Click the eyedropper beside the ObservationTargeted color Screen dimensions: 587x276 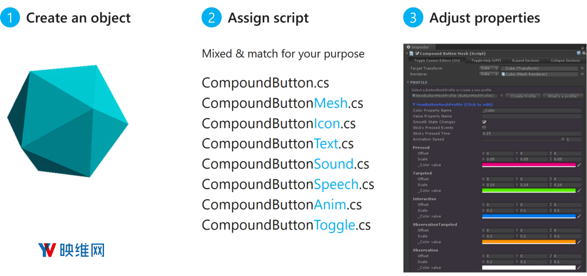coord(579,241)
